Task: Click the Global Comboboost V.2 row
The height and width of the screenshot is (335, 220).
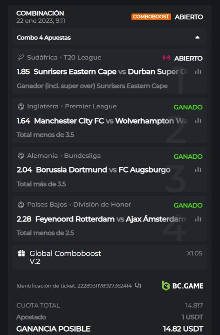Action: click(x=110, y=257)
